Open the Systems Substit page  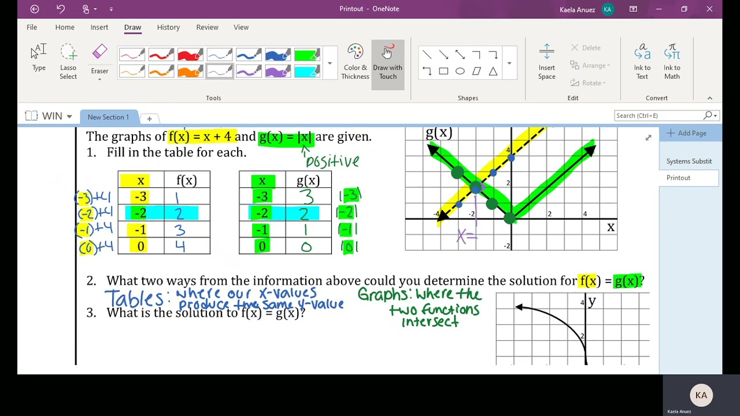pos(689,161)
